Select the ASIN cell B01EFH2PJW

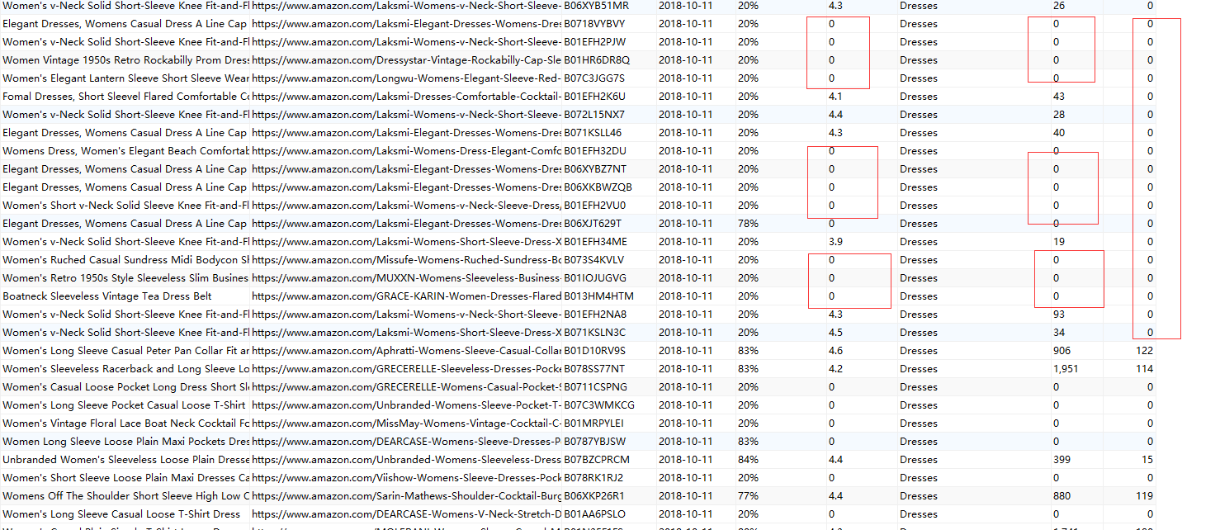pyautogui.click(x=594, y=41)
